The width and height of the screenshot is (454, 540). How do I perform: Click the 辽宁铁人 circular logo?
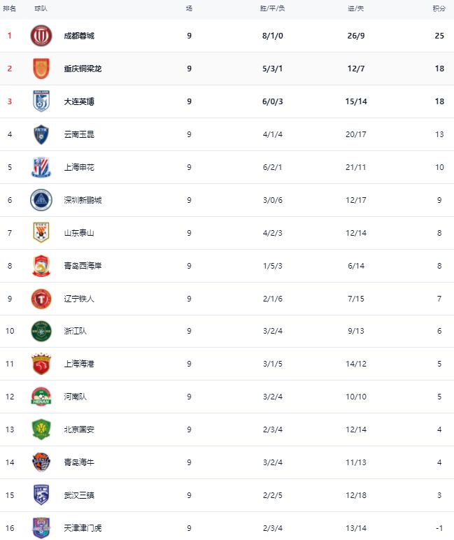(41, 299)
